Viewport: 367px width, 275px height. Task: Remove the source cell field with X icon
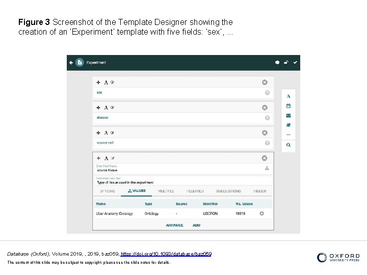[265, 133]
